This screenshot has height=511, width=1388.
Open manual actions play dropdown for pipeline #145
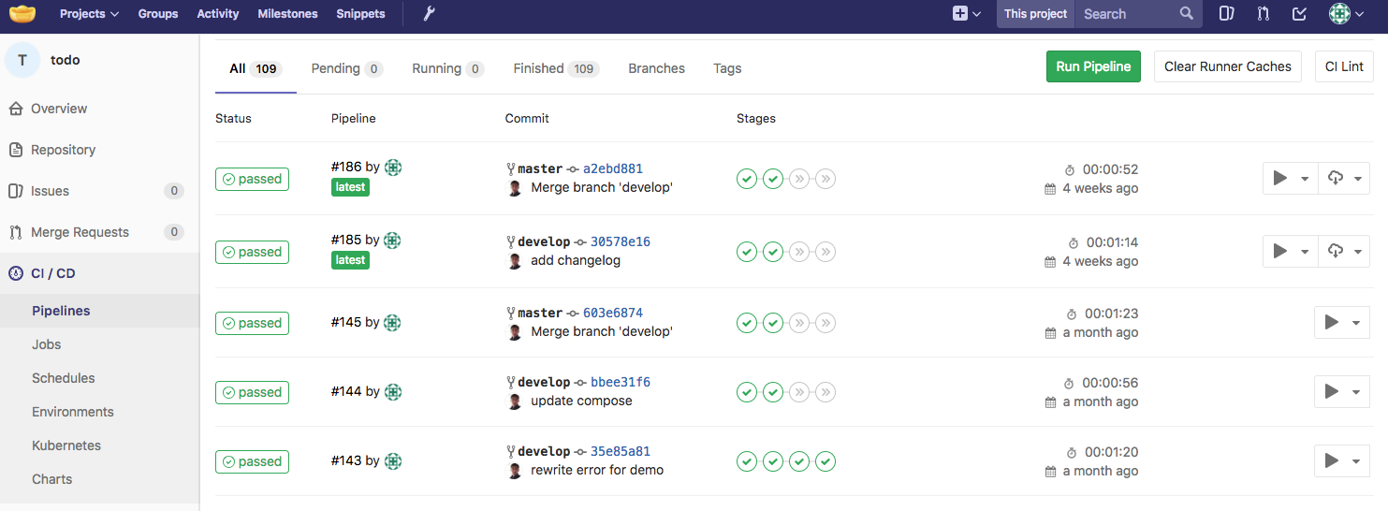[1341, 323]
